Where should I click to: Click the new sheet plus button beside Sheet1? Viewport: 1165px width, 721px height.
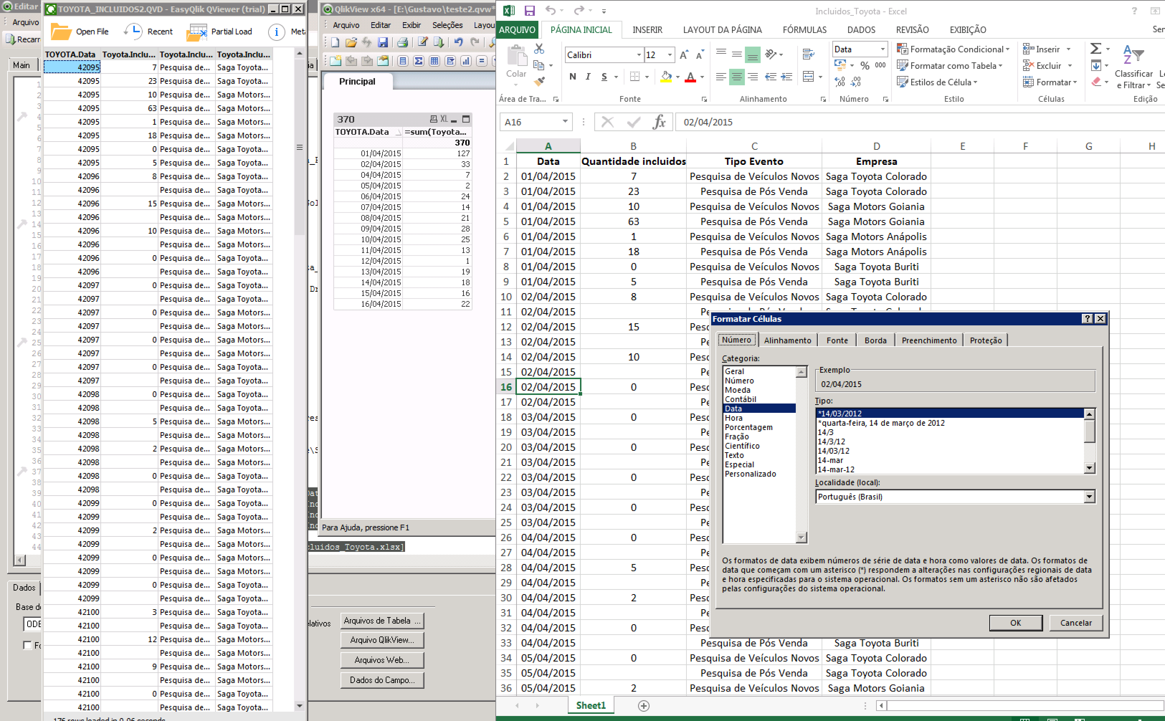point(643,706)
